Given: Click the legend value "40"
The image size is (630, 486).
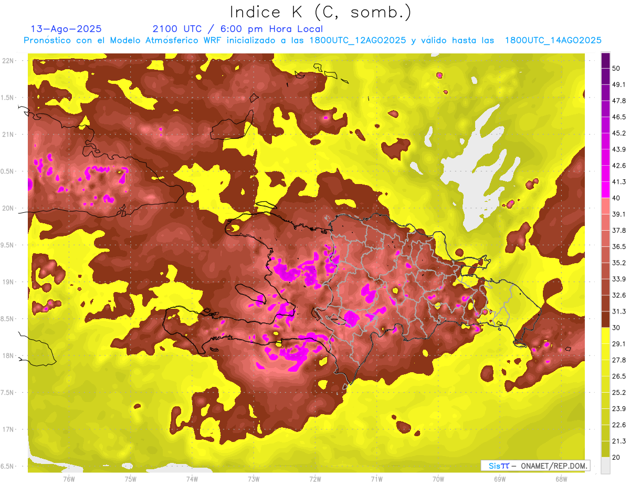Looking at the screenshot, I should click(616, 198).
